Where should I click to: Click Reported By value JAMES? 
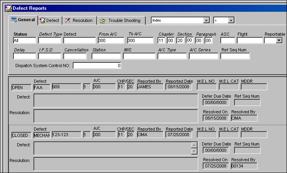pyautogui.click(x=150, y=87)
